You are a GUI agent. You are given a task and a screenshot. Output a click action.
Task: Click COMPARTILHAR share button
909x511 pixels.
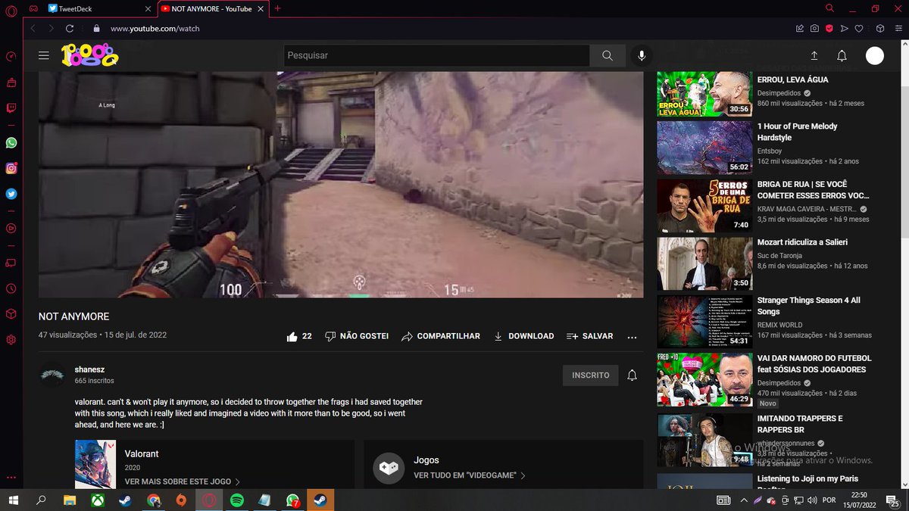tap(441, 336)
